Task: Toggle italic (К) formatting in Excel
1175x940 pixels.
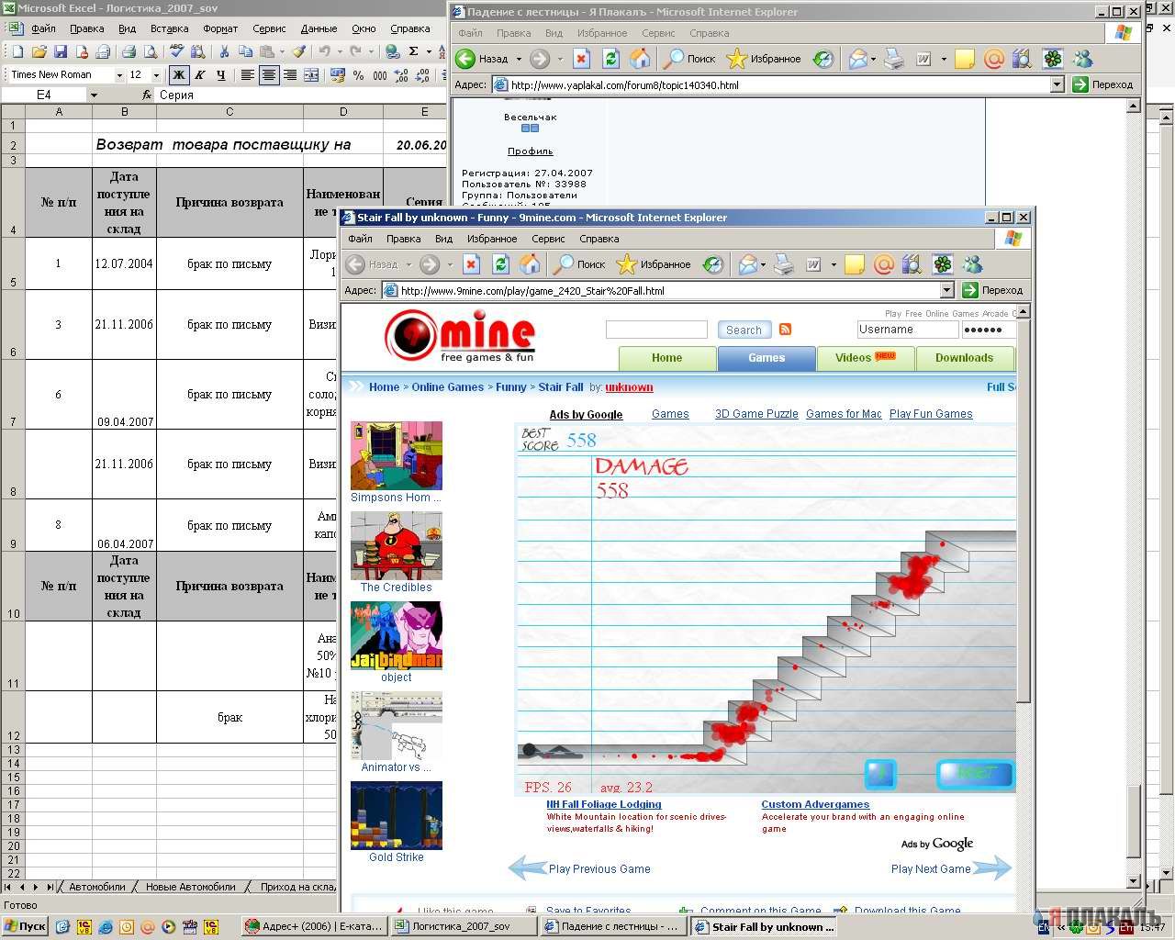Action: click(x=200, y=75)
